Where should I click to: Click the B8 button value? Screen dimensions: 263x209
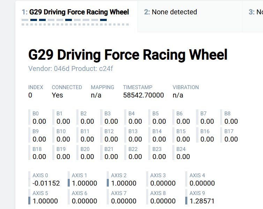[x=231, y=121]
